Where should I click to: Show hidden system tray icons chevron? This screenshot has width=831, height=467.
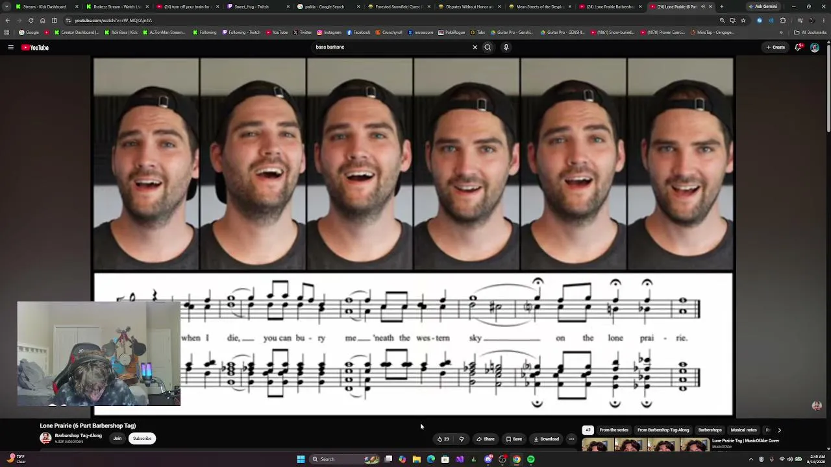[x=751, y=459]
